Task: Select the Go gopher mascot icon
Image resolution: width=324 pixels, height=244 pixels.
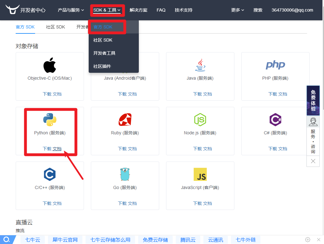Action: pos(125,174)
